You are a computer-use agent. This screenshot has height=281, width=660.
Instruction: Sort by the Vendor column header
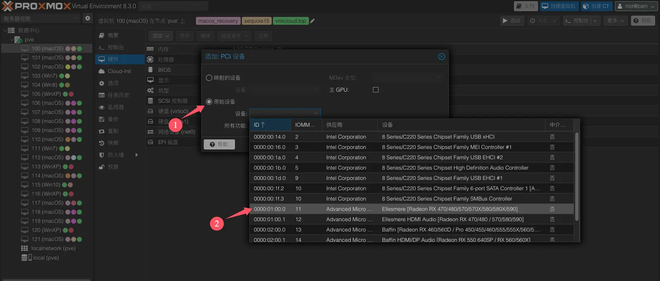click(x=350, y=125)
